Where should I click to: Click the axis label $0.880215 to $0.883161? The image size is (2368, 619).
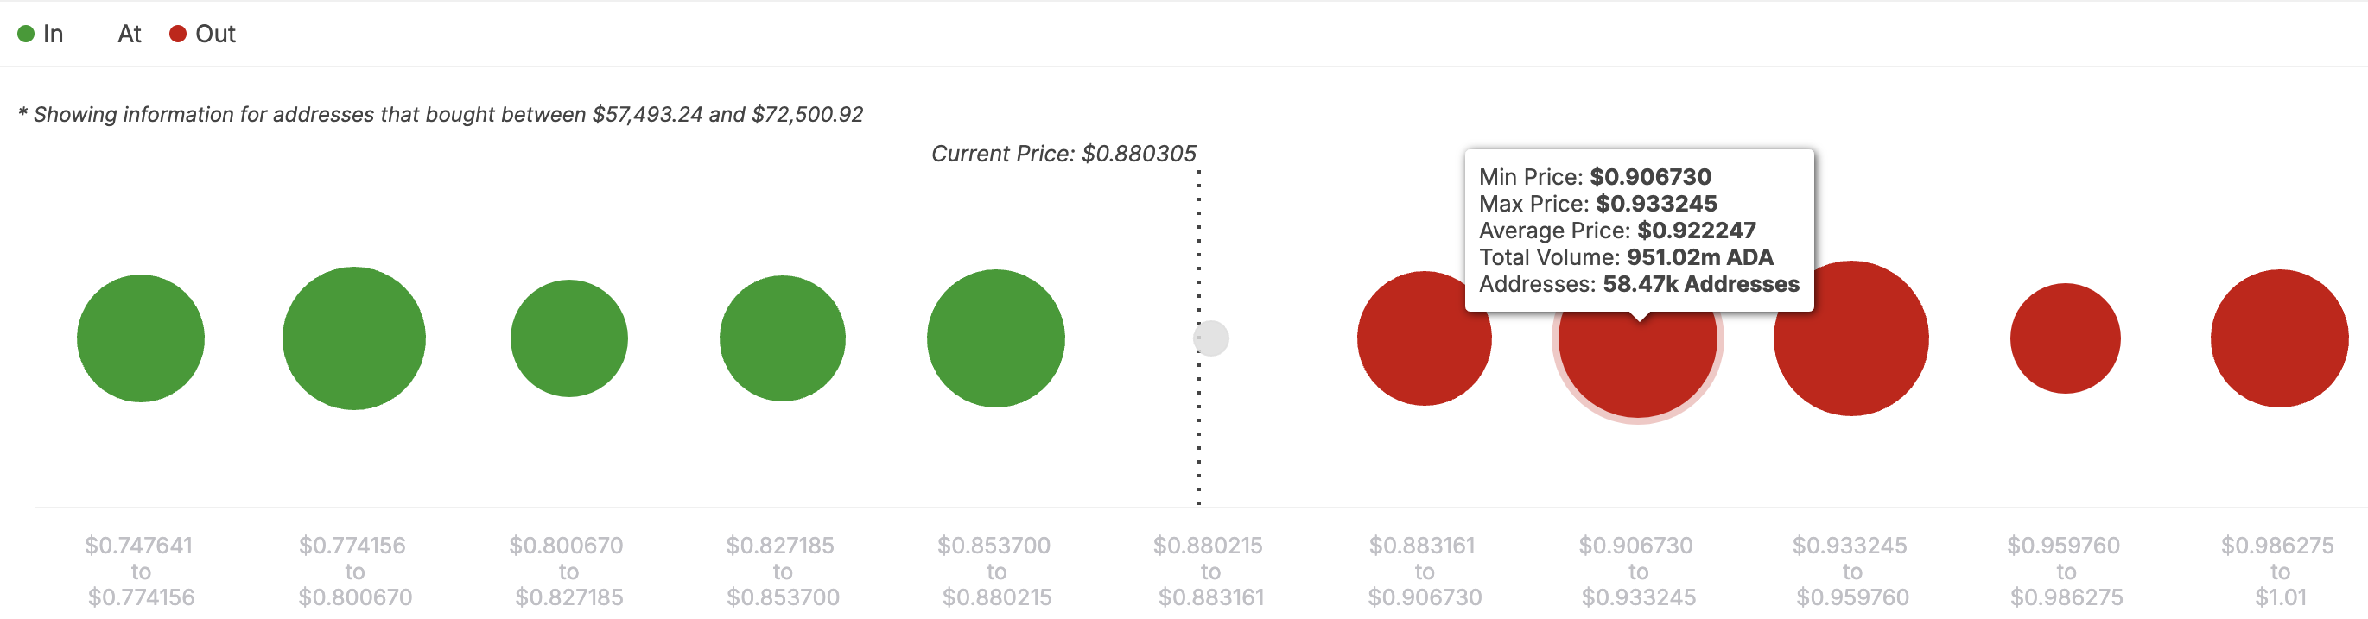(1209, 572)
